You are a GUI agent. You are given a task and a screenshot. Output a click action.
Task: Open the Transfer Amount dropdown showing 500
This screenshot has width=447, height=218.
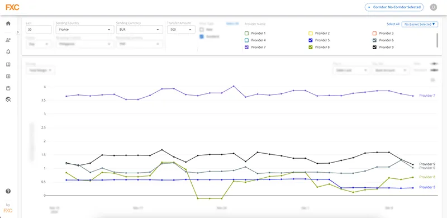pos(181,30)
